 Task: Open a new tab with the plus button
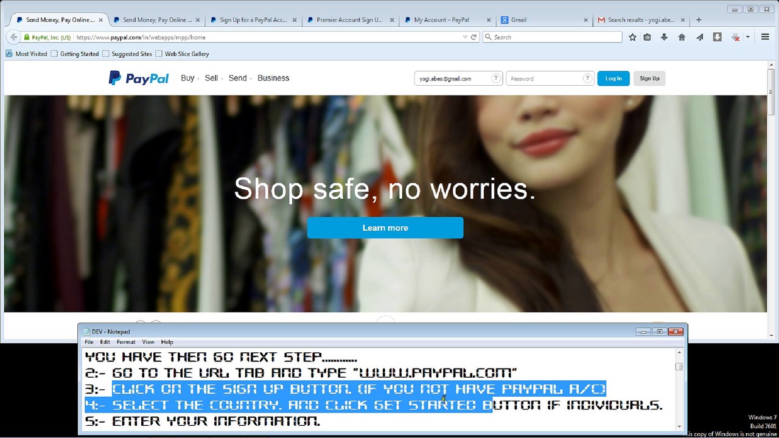699,19
